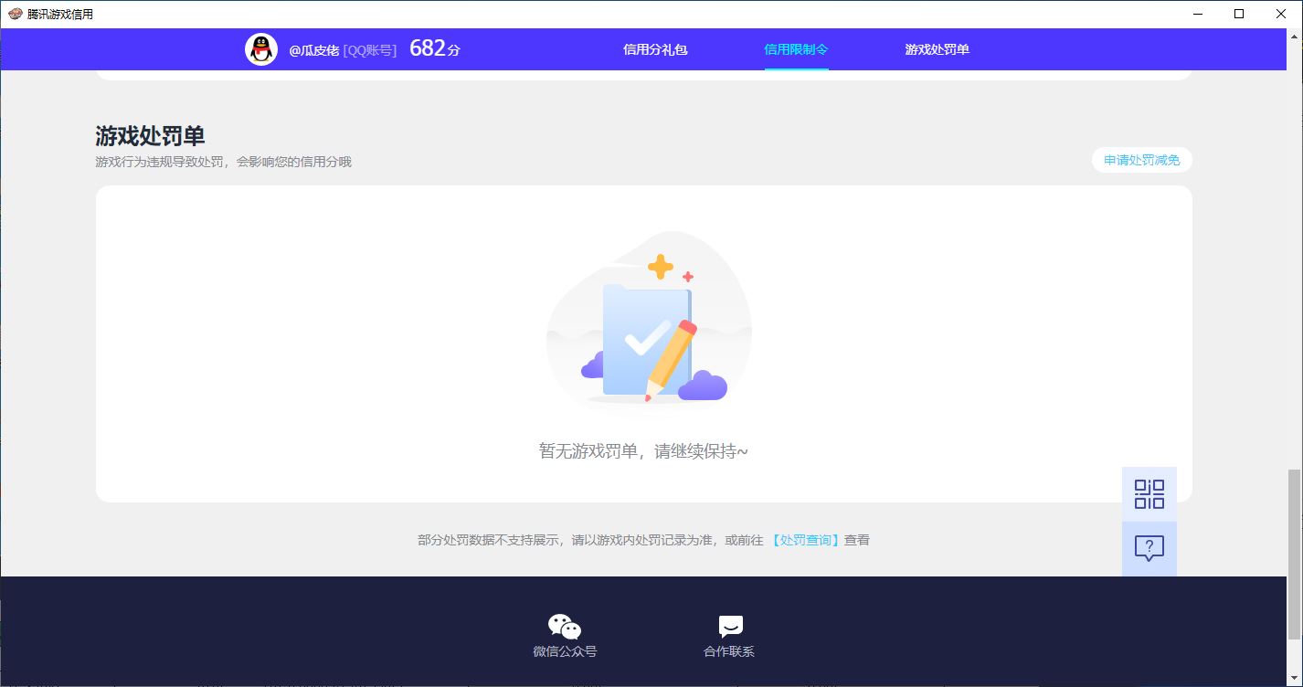Click the 682分 credit score
This screenshot has width=1303, height=687.
(434, 49)
